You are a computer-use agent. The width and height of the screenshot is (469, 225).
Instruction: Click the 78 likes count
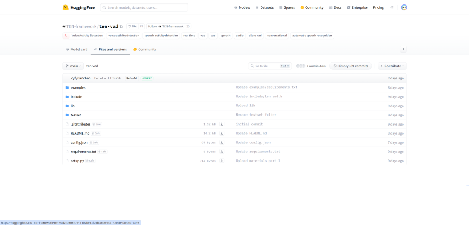click(142, 26)
